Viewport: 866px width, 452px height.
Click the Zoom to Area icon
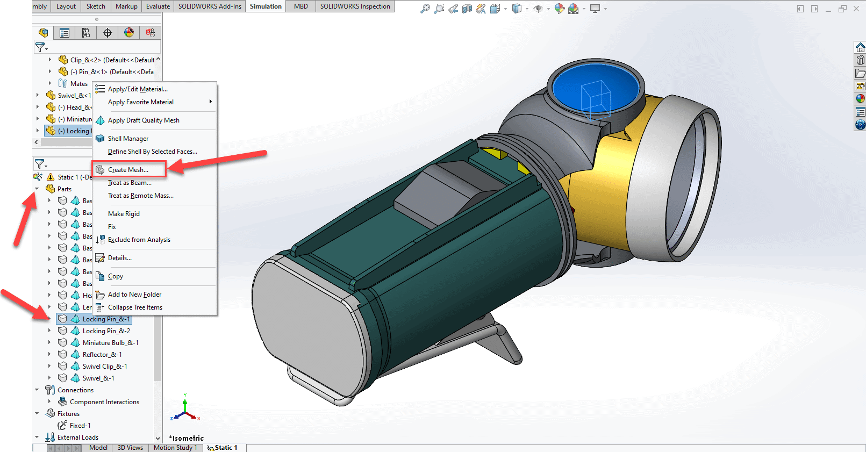439,9
